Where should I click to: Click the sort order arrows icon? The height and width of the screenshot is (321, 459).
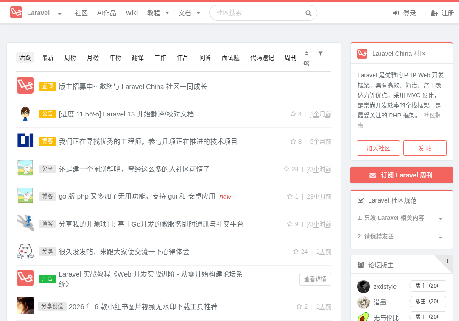coord(307,54)
